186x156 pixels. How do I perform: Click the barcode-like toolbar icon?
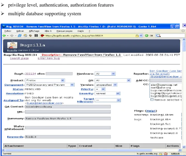36,36
